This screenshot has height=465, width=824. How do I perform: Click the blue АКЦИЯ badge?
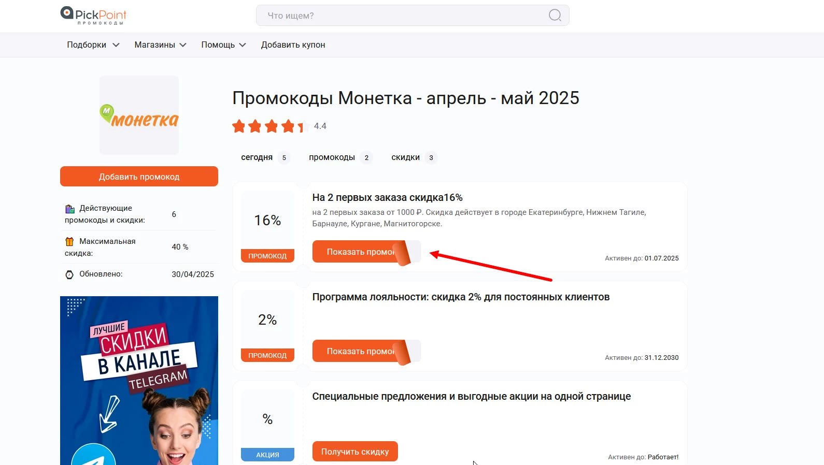click(267, 455)
